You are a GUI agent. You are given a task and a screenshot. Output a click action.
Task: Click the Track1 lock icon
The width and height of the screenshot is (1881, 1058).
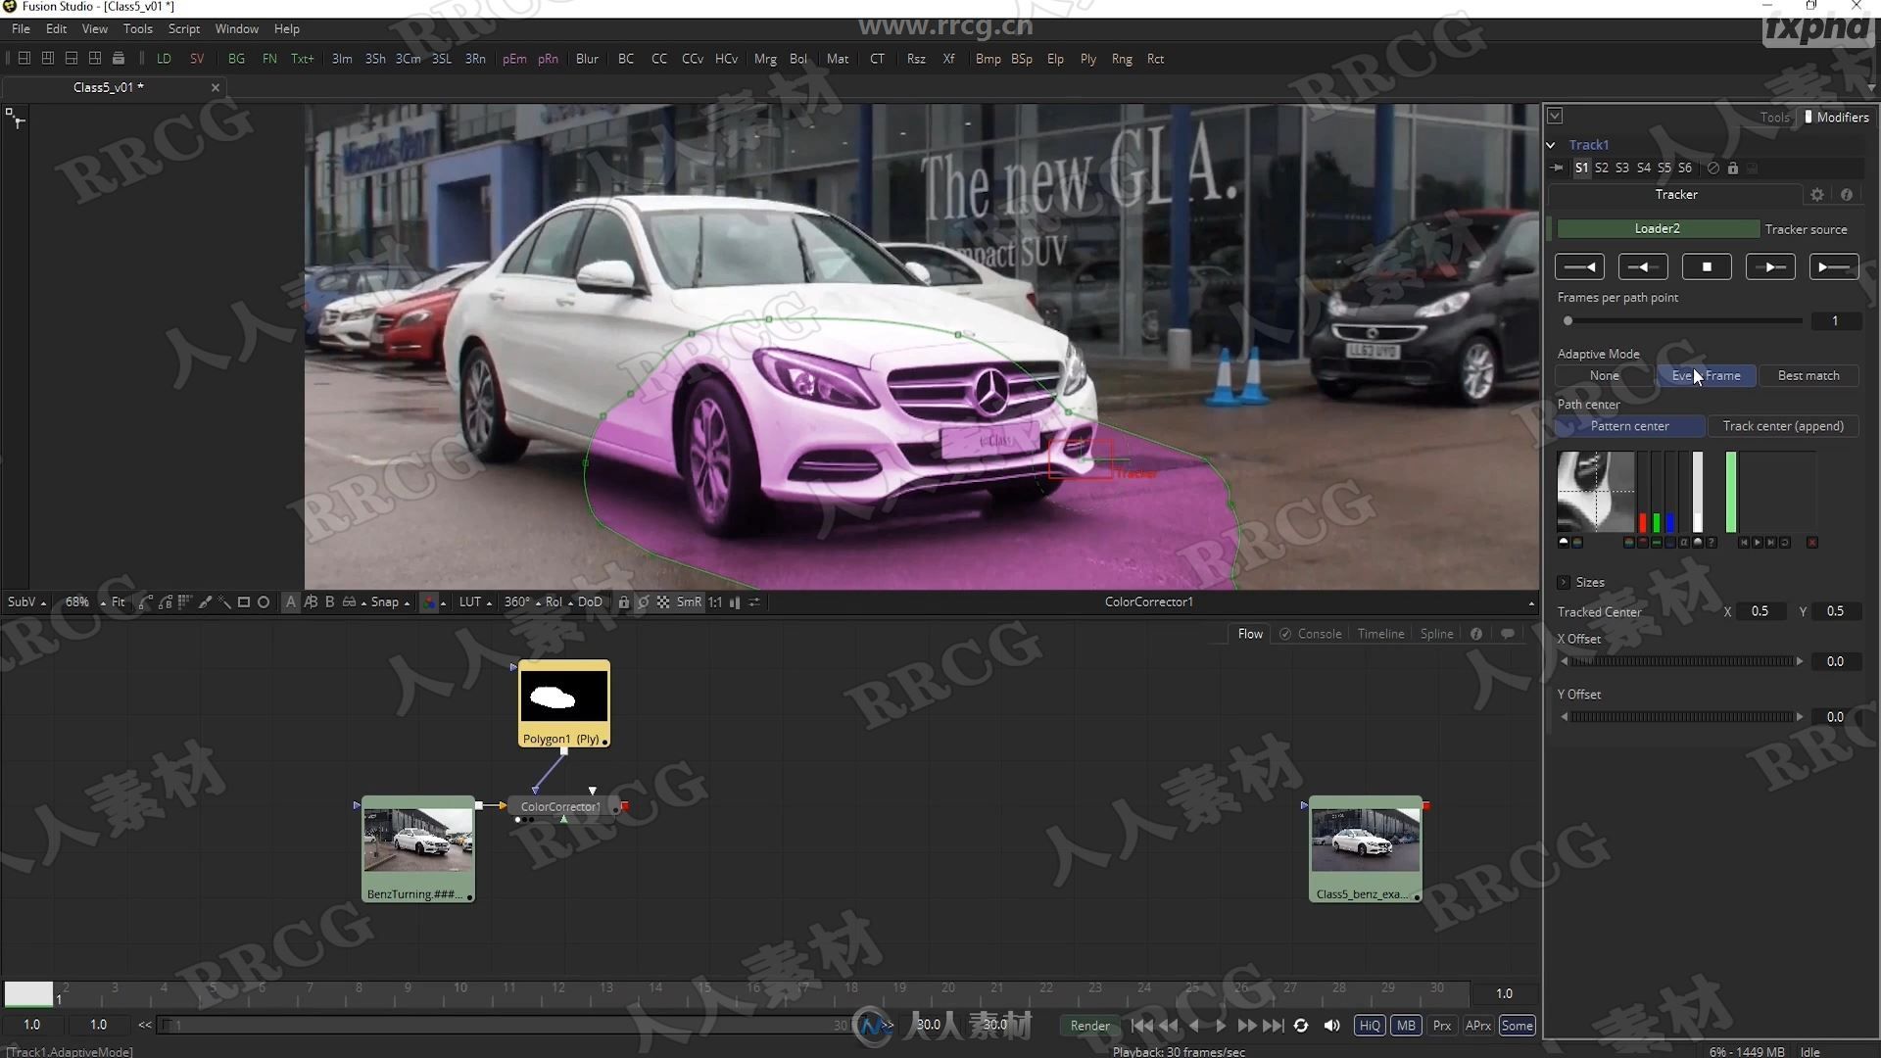pyautogui.click(x=1733, y=168)
